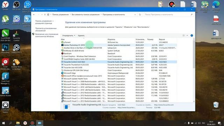
Task: Click the Удалить button in toolbar
Action: pos(81,36)
